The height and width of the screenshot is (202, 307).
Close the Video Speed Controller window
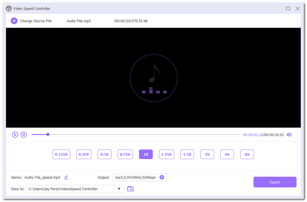[x=298, y=8]
